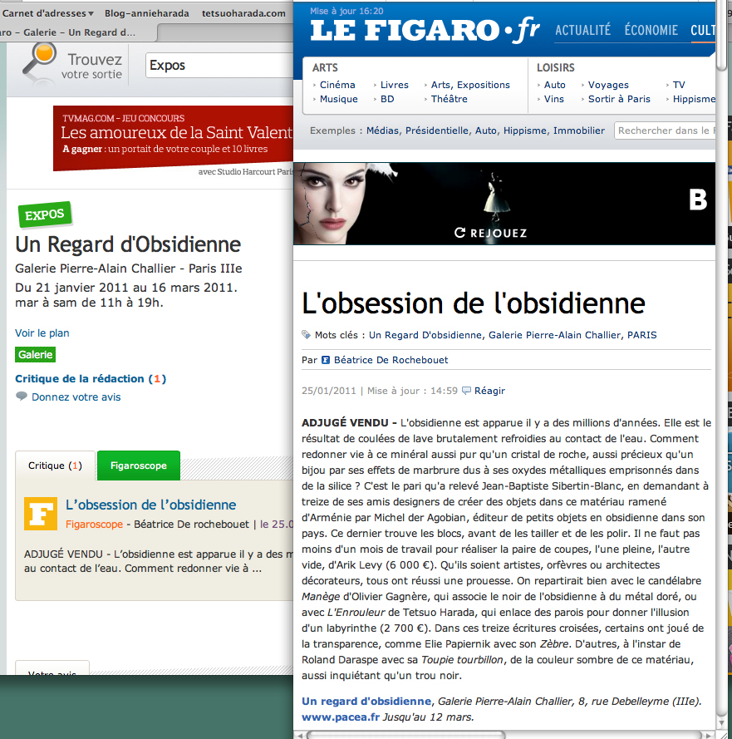Image resolution: width=732 pixels, height=739 pixels.
Task: Open Arts, Expositions link
Action: (470, 85)
